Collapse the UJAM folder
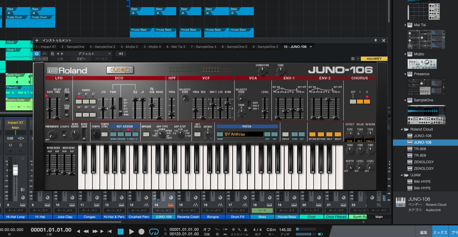This screenshot has height=237, width=458. point(402,175)
